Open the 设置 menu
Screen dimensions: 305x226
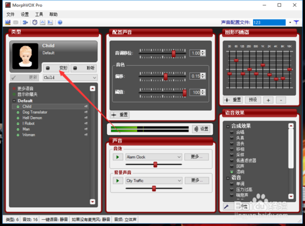pyautogui.click(x=25, y=14)
